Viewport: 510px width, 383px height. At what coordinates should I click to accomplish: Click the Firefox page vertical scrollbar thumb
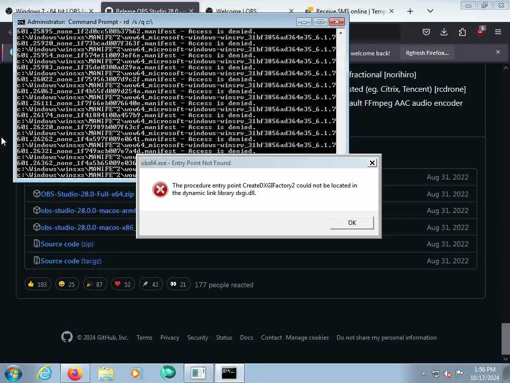pyautogui.click(x=505, y=339)
